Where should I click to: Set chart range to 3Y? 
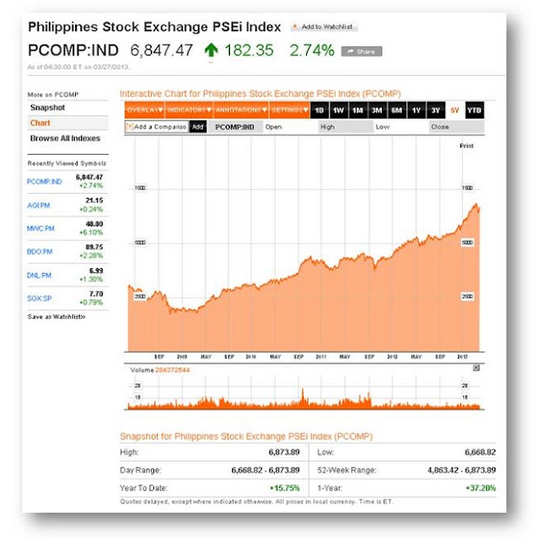[x=436, y=110]
